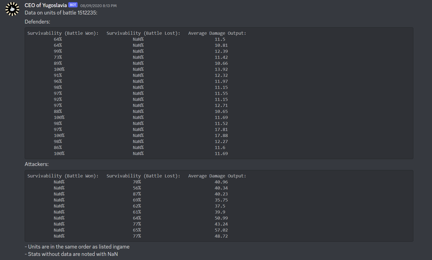432x260 pixels.
Task: Select the 87% survivability value in Attackers
Action: pyautogui.click(x=137, y=194)
